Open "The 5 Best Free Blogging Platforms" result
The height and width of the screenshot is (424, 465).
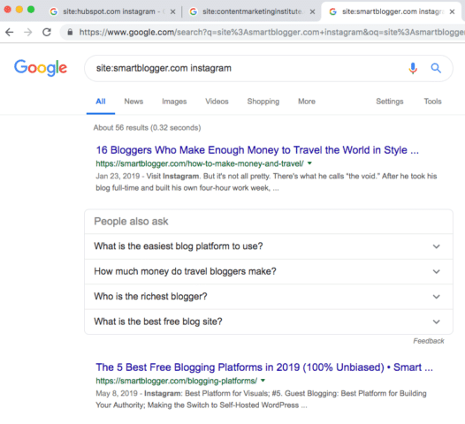point(264,367)
